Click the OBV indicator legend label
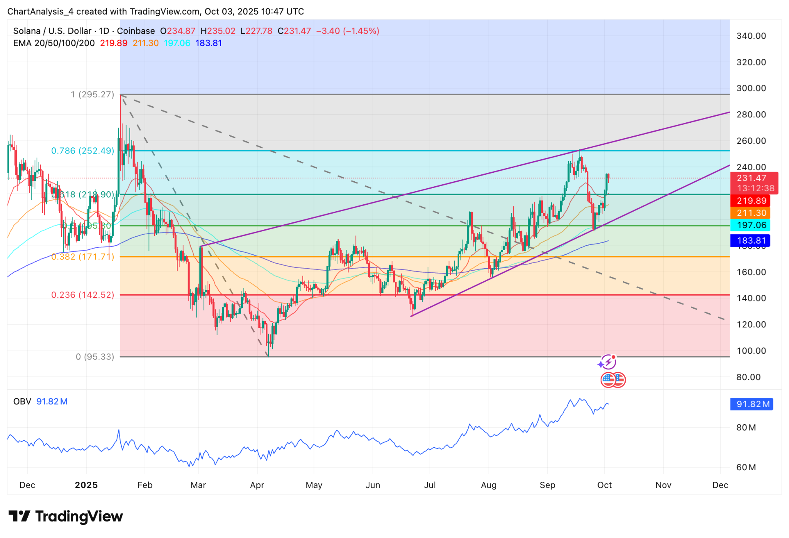Screen dimensions: 789x538 point(22,401)
